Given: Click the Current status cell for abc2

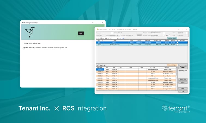Looking at the screenshot, I should 139,45.
